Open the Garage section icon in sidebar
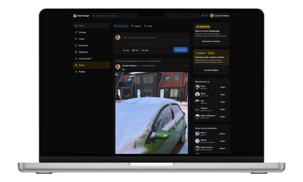Viewport: 303px width, 182px height. [76, 32]
